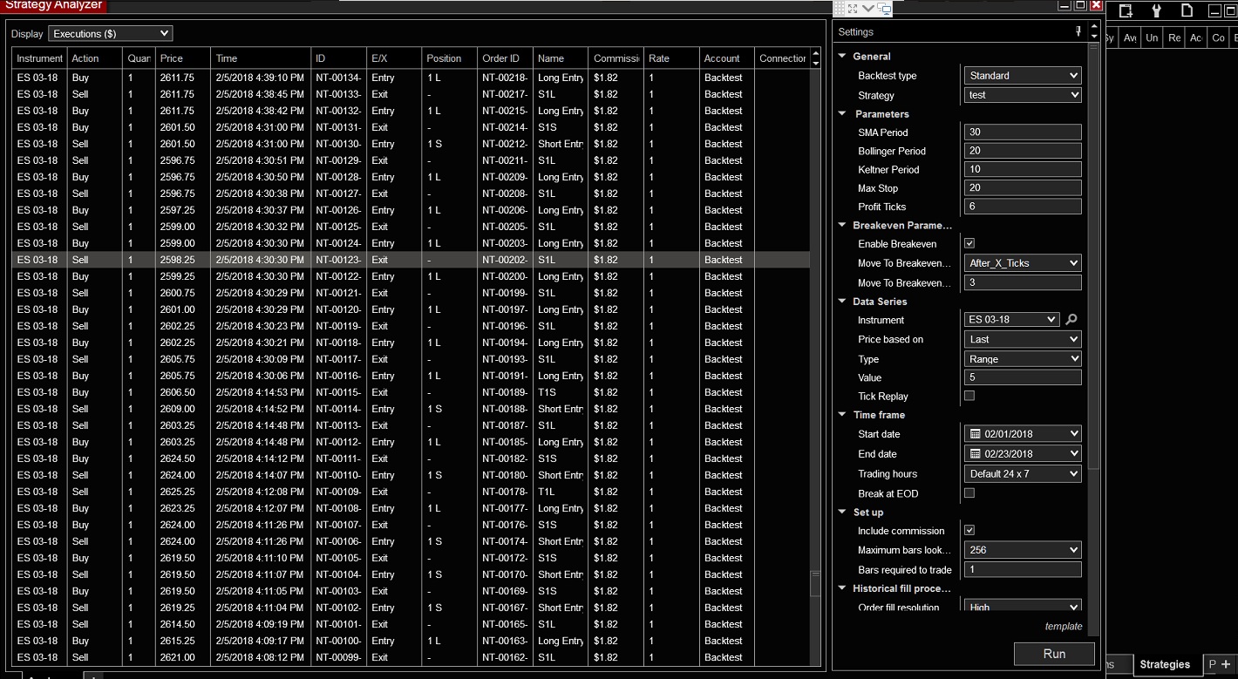
Task: Toggle the Enable Breakeven checkbox
Action: pyautogui.click(x=969, y=243)
